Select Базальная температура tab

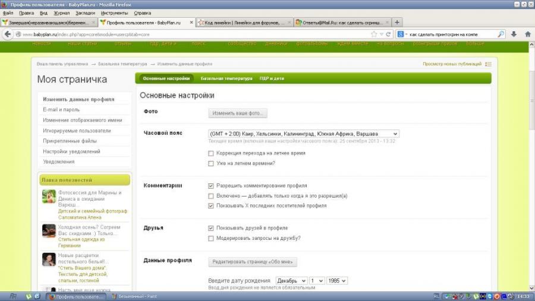point(226,78)
